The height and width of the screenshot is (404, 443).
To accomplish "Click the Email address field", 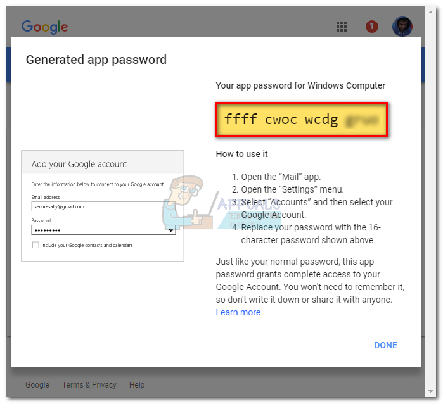I will click(103, 206).
